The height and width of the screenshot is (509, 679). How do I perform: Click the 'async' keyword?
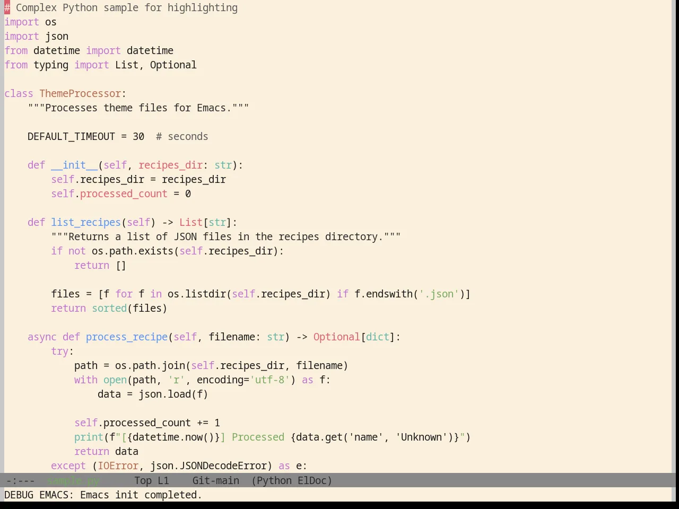pyautogui.click(x=42, y=337)
